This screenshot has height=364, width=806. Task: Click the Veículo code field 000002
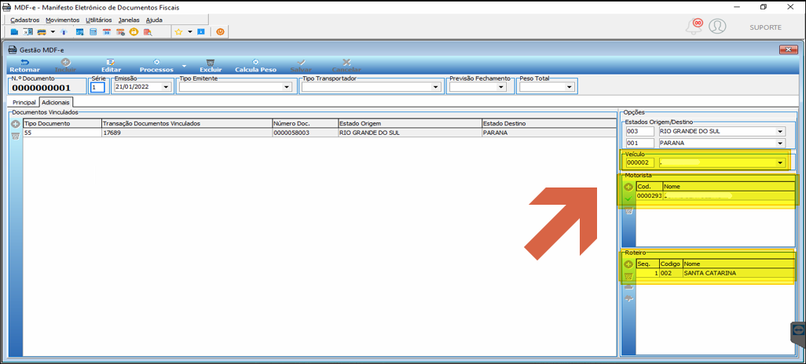639,162
